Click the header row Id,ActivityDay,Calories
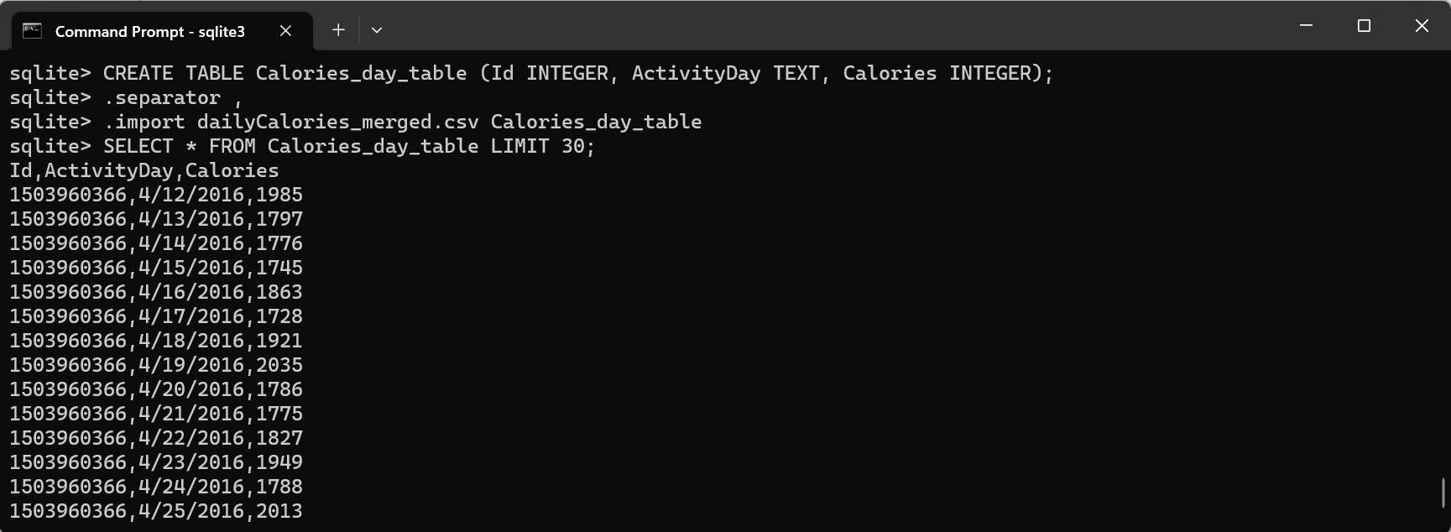This screenshot has width=1451, height=532. point(144,170)
